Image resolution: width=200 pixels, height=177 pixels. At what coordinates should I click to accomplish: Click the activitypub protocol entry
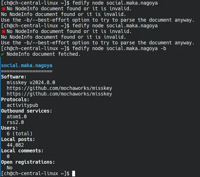tap(22, 105)
